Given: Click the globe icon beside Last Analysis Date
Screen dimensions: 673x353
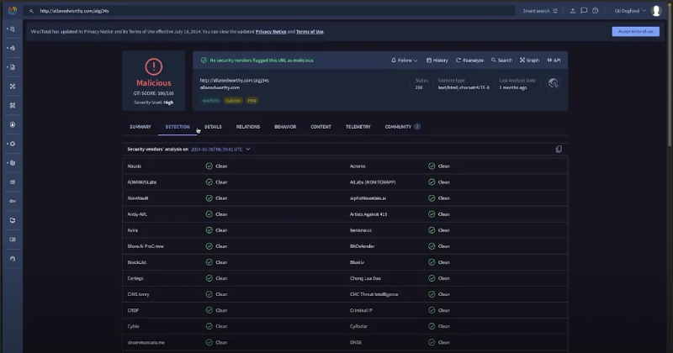Looking at the screenshot, I should 554,83.
